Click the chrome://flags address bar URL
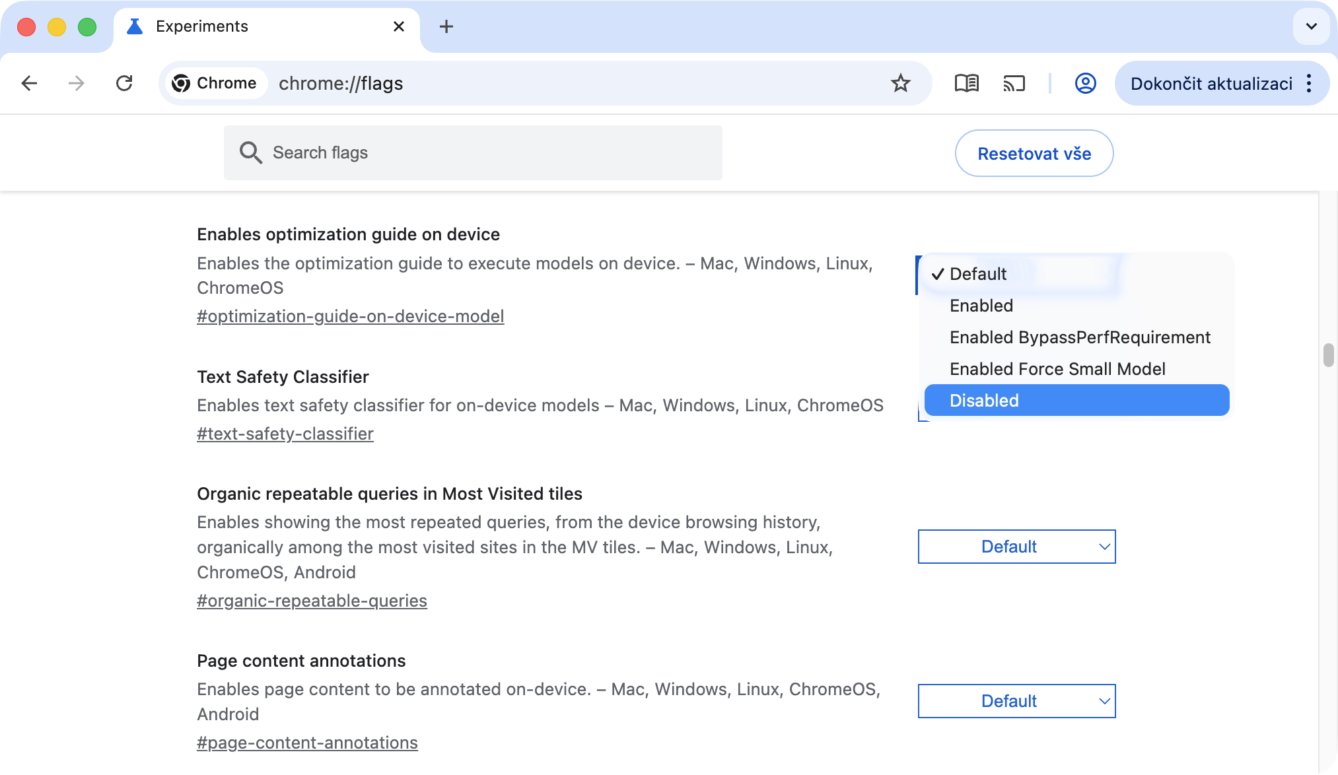The height and width of the screenshot is (775, 1338). click(341, 83)
